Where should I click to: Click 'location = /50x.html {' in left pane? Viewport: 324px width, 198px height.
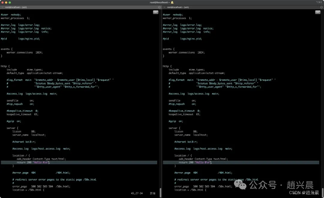click(28, 190)
